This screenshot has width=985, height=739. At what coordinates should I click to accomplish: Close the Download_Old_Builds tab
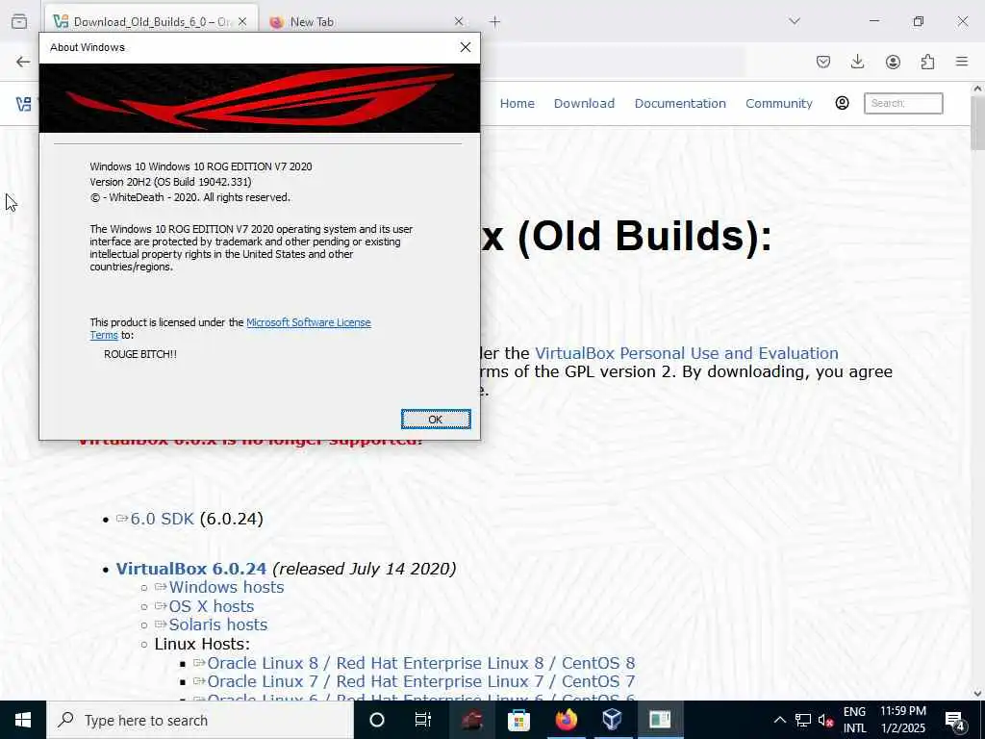pos(242,22)
